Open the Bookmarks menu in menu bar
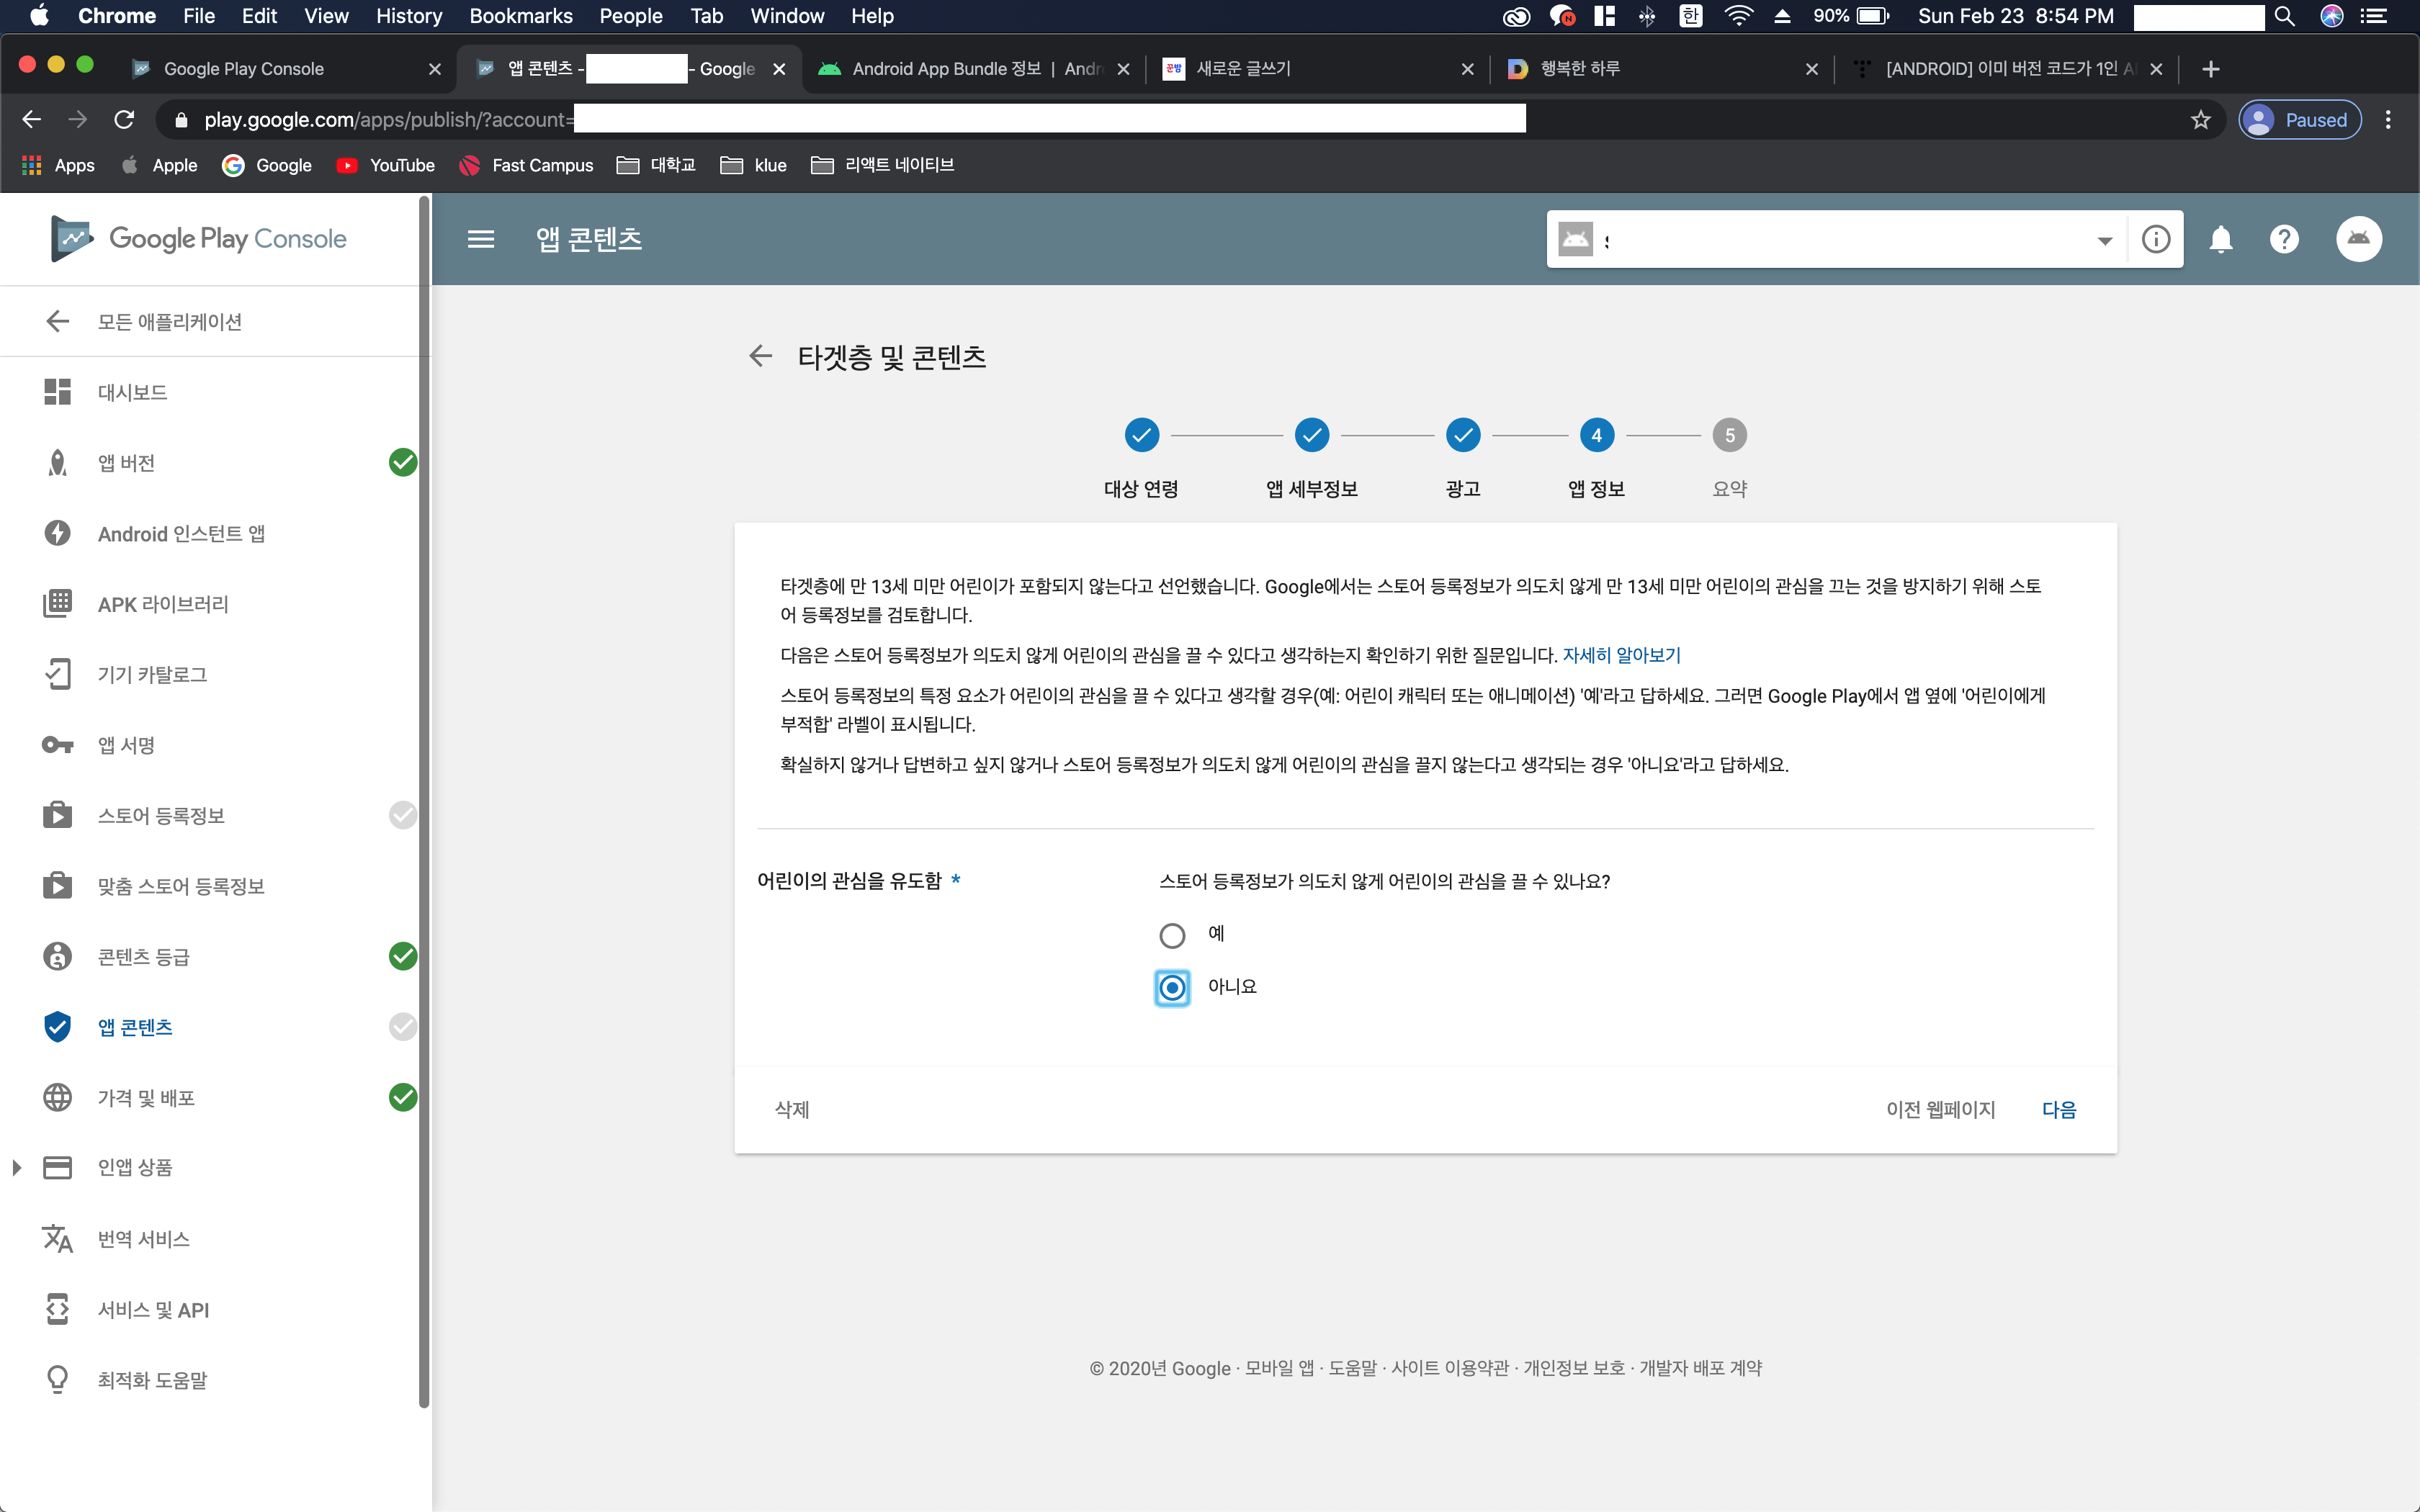Screen dimensions: 2420x1512 tap(520, 16)
